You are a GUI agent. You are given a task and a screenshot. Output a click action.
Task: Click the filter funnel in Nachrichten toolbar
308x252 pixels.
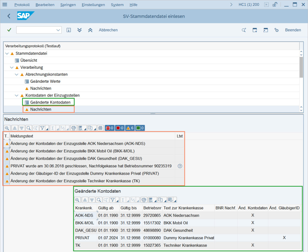tap(42, 128)
